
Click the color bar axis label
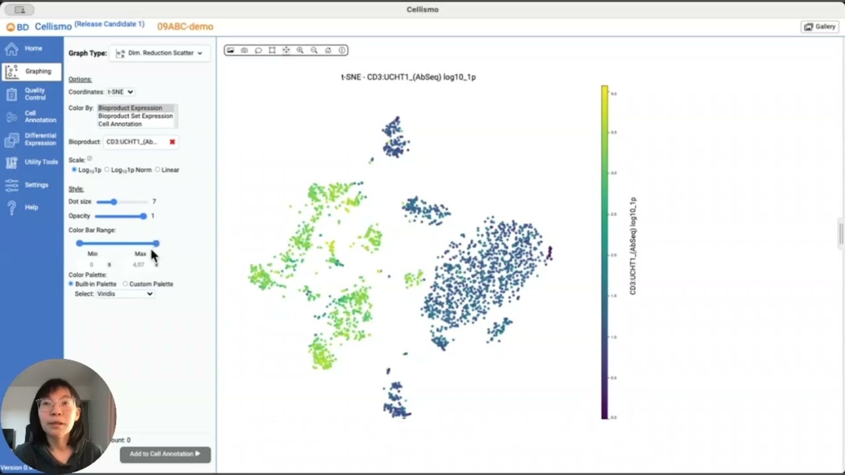pos(632,245)
